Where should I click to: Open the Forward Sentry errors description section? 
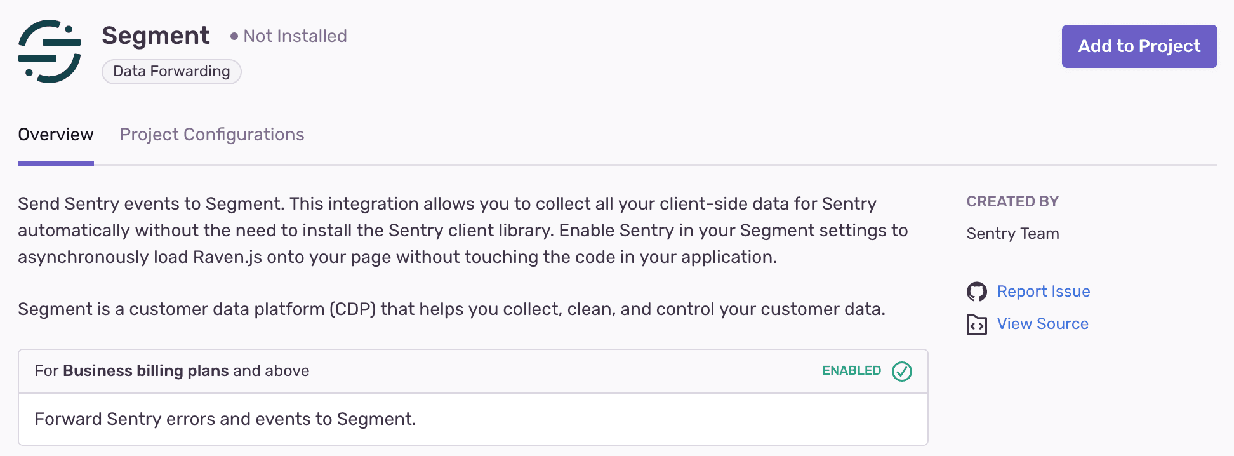[225, 419]
